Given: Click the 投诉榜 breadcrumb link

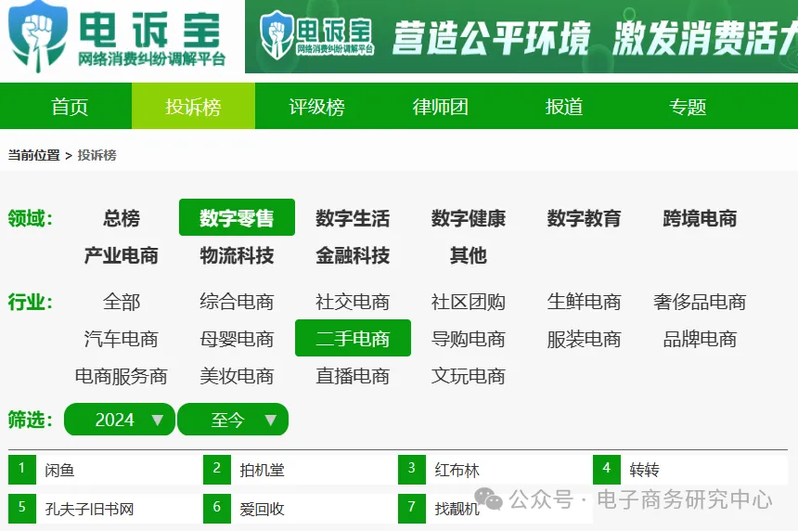Looking at the screenshot, I should tap(97, 155).
